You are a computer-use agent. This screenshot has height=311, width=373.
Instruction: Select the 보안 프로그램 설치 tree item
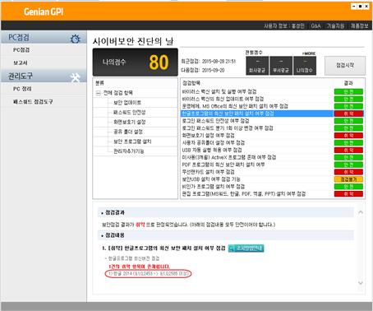(132, 142)
